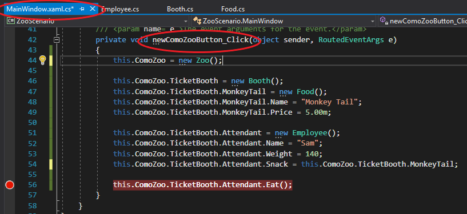Close the MainWindow.xaml.cs tab
This screenshot has height=214, width=467.
point(93,9)
